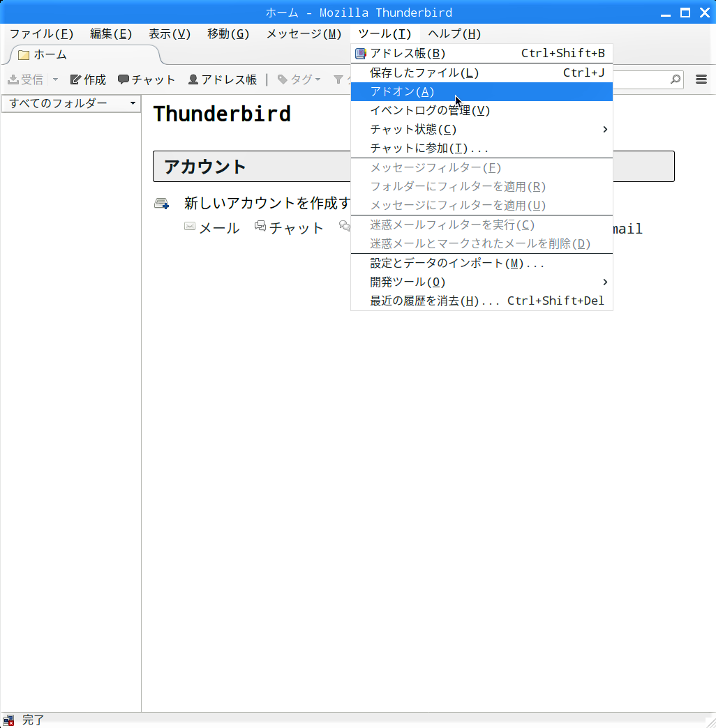Click the メール new account link
716x728 pixels.
[212, 227]
